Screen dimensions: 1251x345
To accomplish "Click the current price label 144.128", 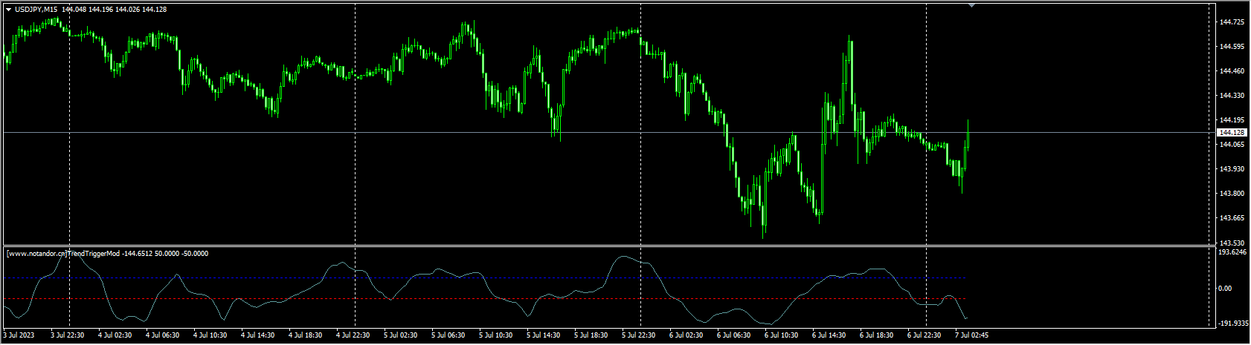I will (1232, 132).
